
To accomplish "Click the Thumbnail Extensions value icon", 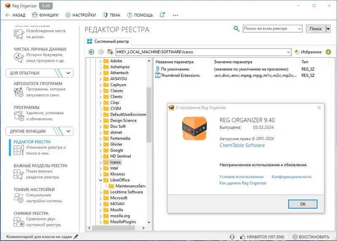I will coord(158,75).
